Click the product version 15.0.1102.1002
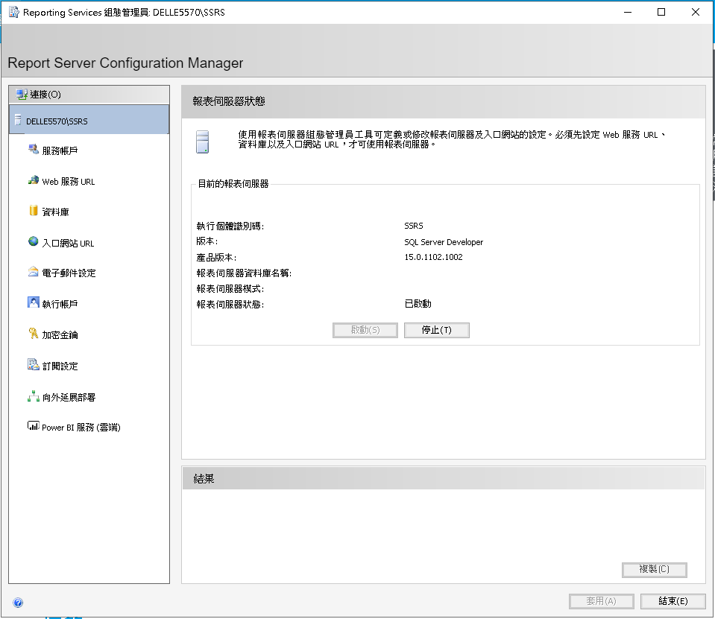This screenshot has width=715, height=619. pos(433,257)
